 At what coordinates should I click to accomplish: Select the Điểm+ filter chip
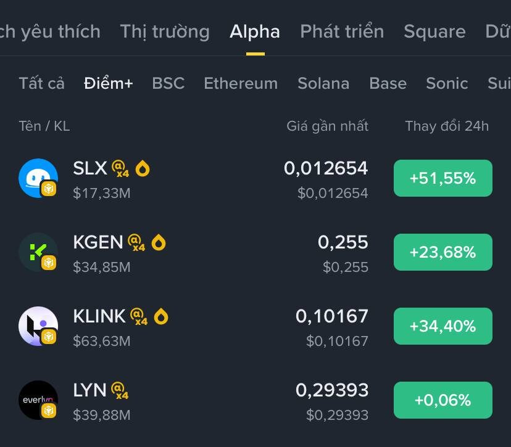pyautogui.click(x=109, y=83)
